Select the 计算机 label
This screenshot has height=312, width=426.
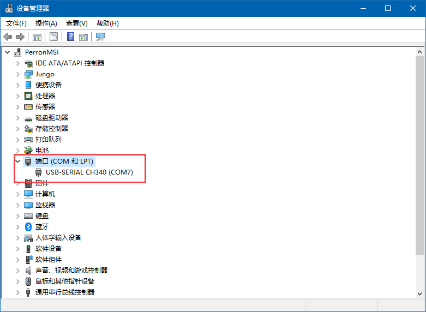pos(45,194)
